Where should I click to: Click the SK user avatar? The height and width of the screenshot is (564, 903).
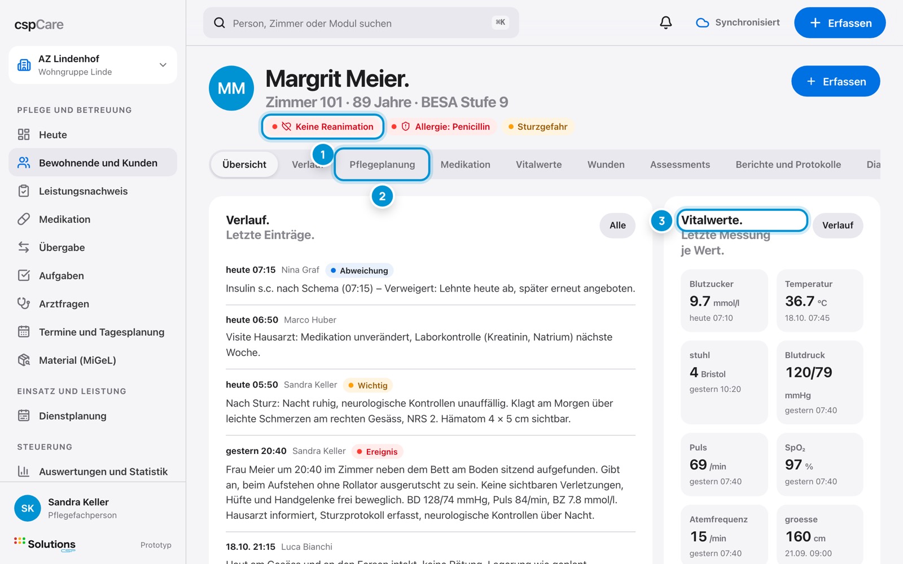28,508
